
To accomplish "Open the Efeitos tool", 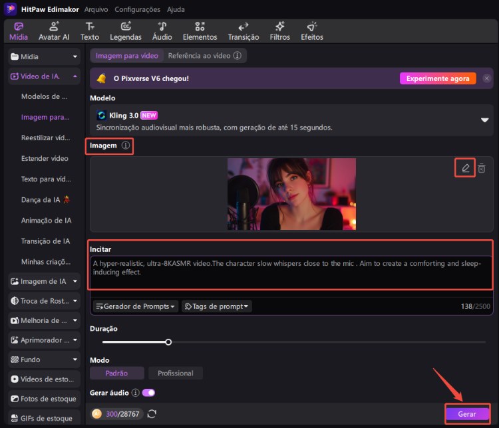I will [x=312, y=31].
